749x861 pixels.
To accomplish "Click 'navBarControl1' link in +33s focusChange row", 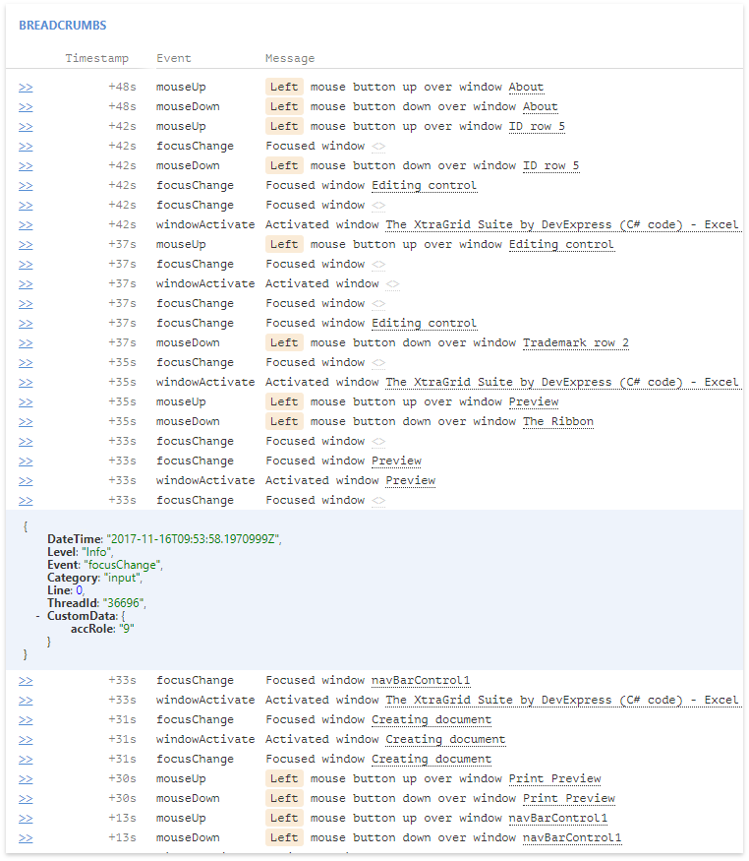I will pos(421,681).
